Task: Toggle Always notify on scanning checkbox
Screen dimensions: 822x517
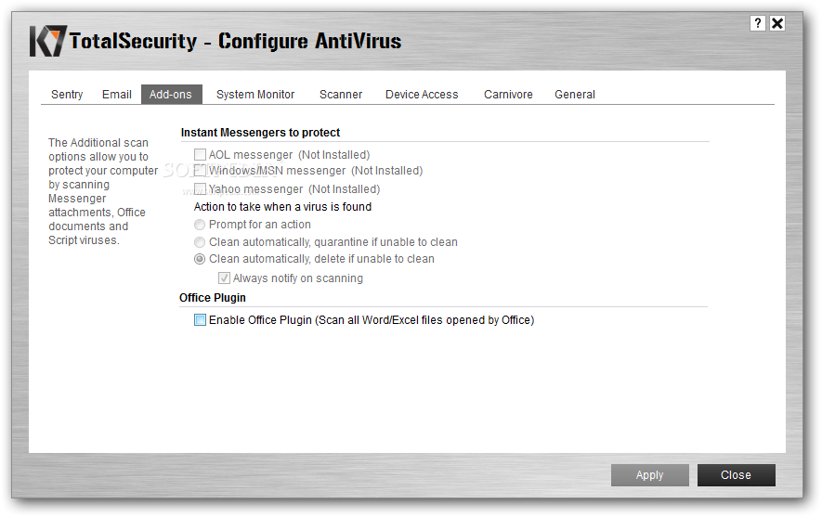Action: point(224,278)
